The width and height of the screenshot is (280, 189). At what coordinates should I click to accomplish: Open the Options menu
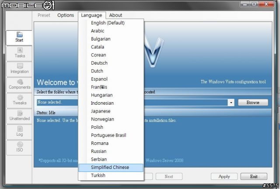click(66, 15)
